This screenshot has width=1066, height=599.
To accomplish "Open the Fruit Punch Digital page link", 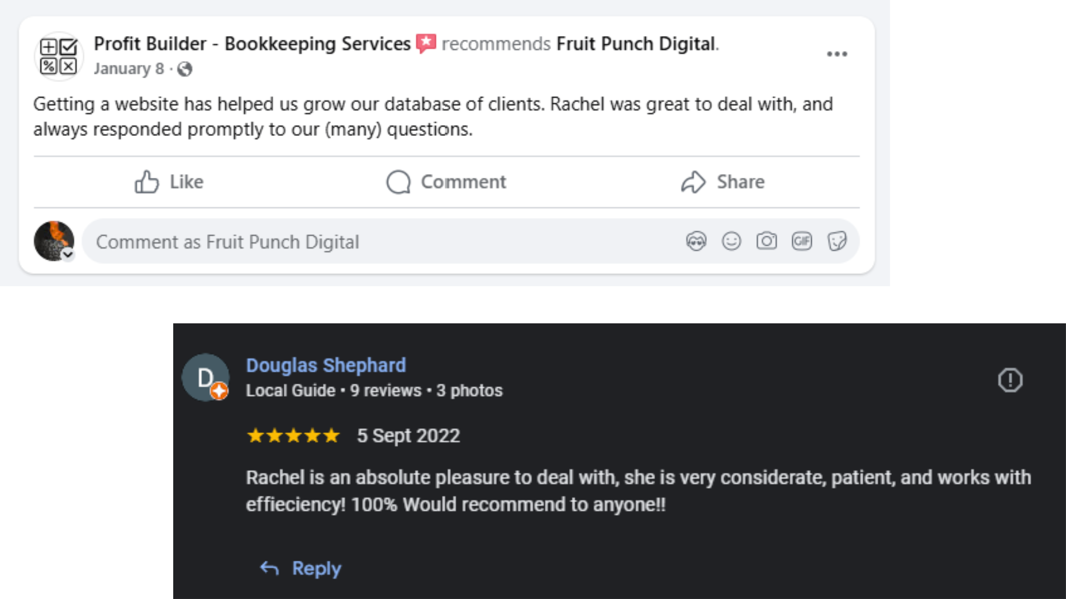I will point(636,43).
